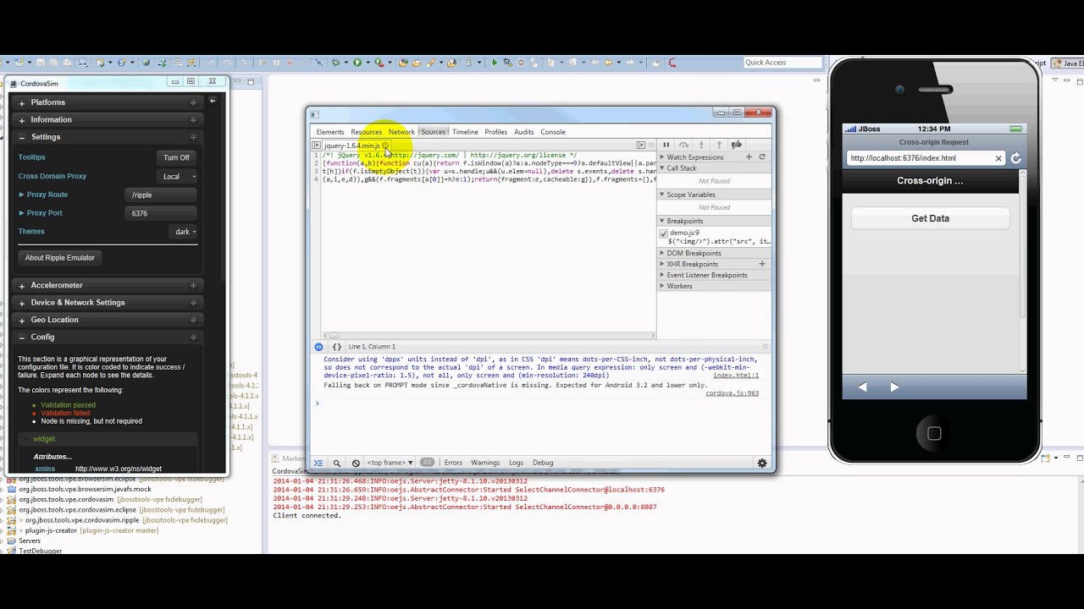The image size is (1084, 609).
Task: Pause script execution in the debugger toolbar
Action: tap(666, 145)
